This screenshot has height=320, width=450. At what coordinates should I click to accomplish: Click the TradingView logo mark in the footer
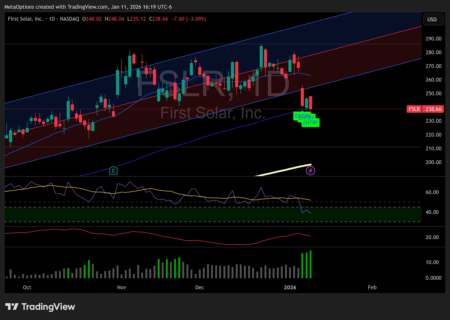coord(11,307)
